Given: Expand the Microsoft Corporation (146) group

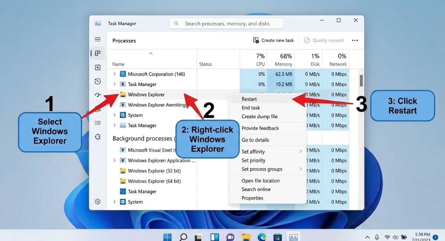Looking at the screenshot, I should pyautogui.click(x=114, y=74).
